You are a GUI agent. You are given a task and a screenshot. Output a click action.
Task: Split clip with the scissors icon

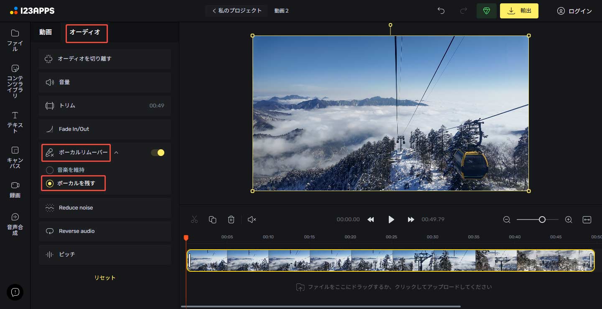click(x=194, y=220)
